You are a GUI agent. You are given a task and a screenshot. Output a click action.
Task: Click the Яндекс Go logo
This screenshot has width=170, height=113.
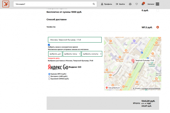click(58, 67)
